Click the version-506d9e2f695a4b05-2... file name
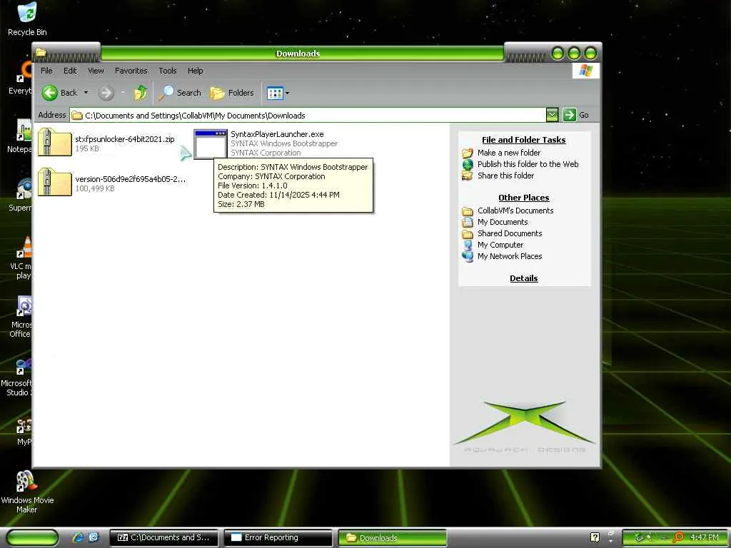The height and width of the screenshot is (548, 731). (x=130, y=179)
